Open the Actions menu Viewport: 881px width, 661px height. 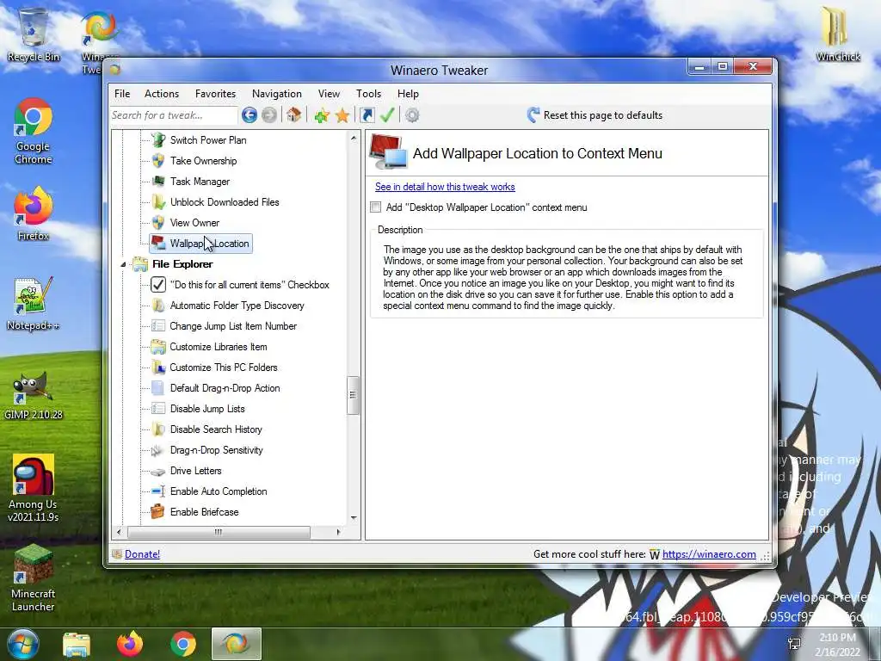[x=162, y=94]
